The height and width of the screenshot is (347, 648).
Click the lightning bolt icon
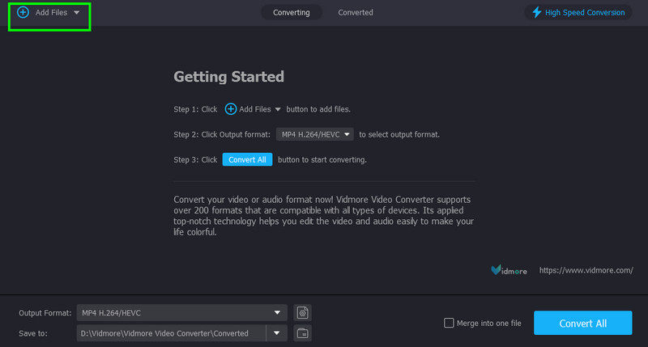coord(537,12)
